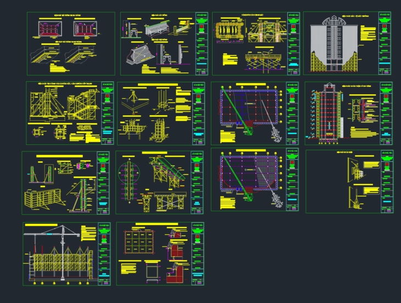This screenshot has width=401, height=303.
Task: Select the red stepped section detail
Action: click(177, 259)
